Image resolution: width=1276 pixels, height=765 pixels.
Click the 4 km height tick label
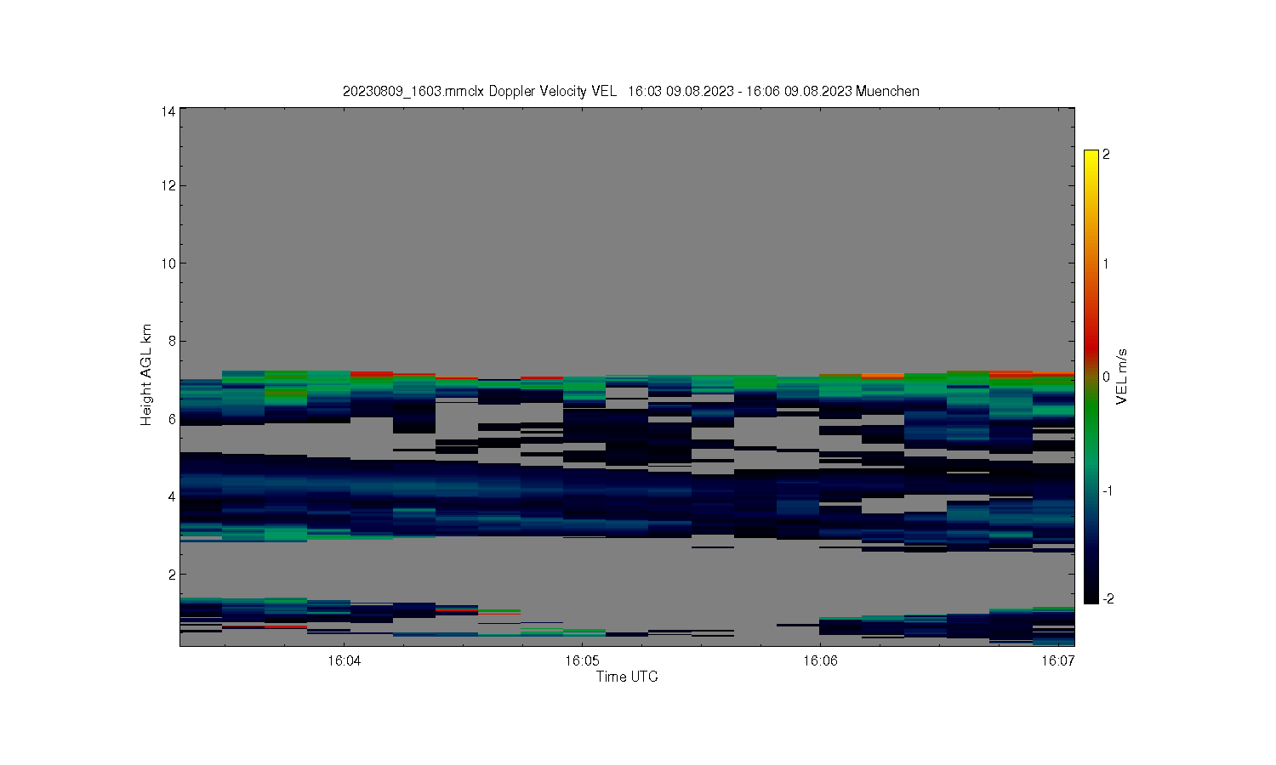point(172,496)
